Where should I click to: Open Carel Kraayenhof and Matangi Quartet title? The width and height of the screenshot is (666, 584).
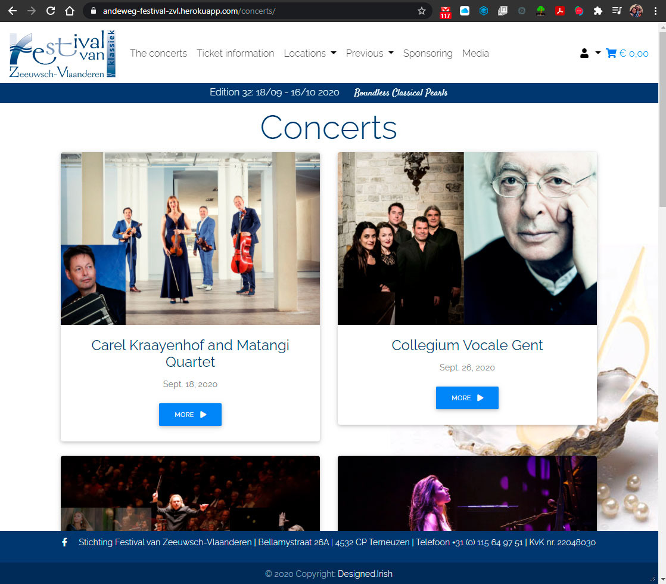click(190, 354)
